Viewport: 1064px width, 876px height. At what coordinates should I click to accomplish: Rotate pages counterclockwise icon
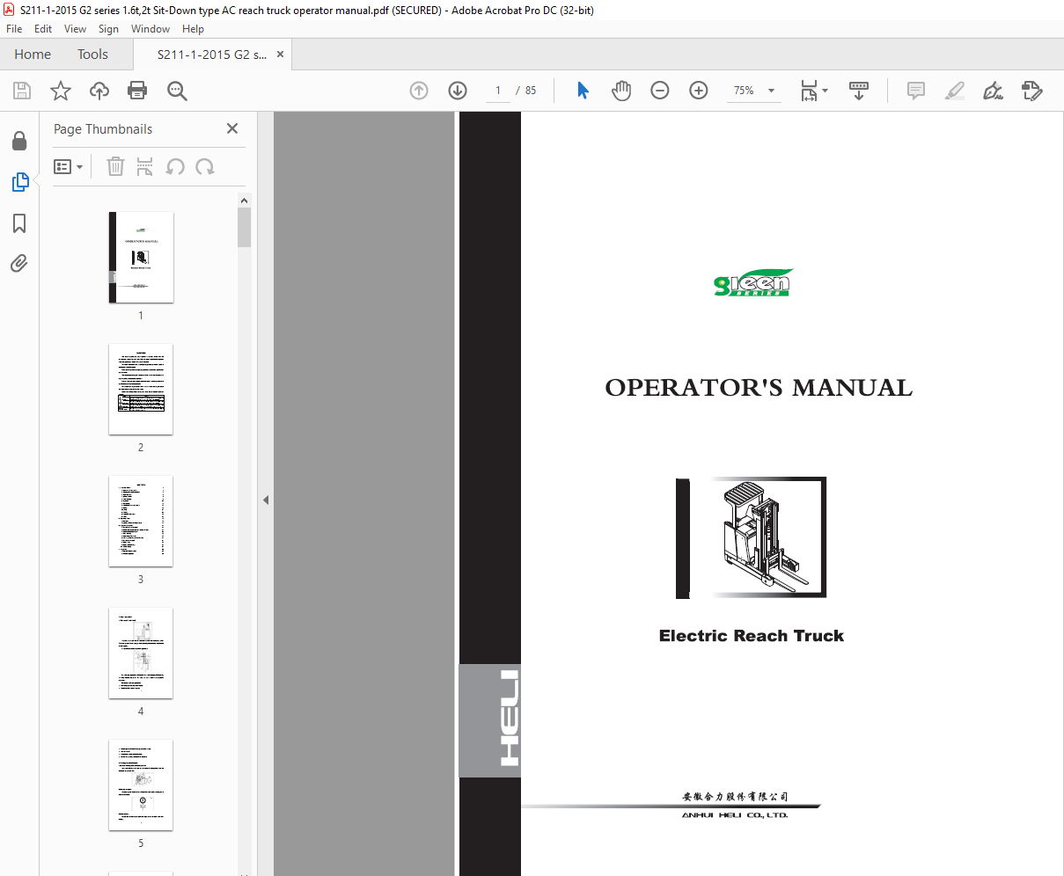(x=175, y=166)
